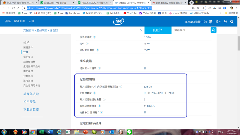The image size is (240, 135).
Task: Open Word from taskbar
Action: coord(50,132)
